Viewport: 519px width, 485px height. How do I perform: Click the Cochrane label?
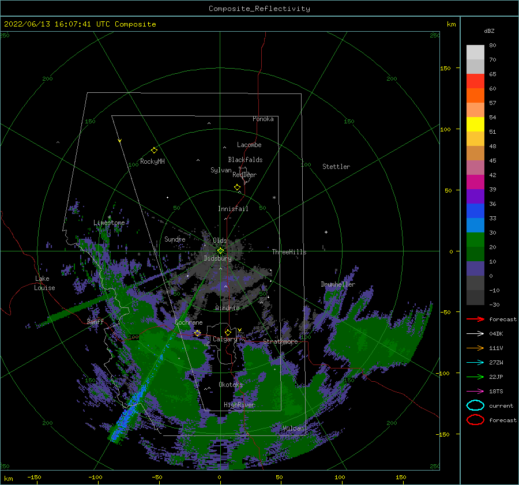pyautogui.click(x=189, y=322)
